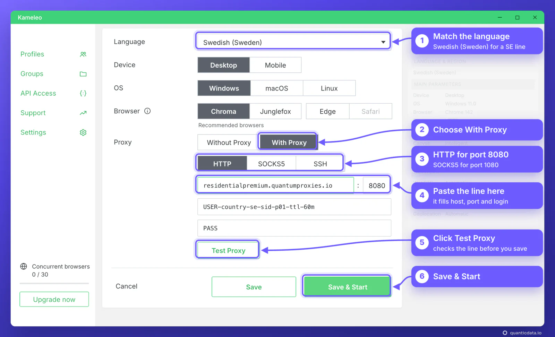Choose macOS as OS
Image resolution: width=555 pixels, height=337 pixels.
[277, 88]
